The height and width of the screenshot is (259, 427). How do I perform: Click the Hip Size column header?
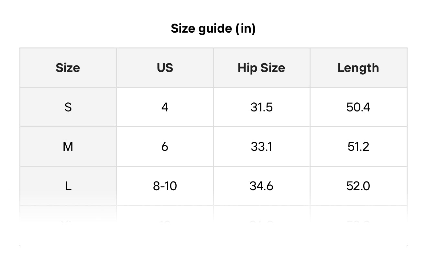[x=261, y=68]
